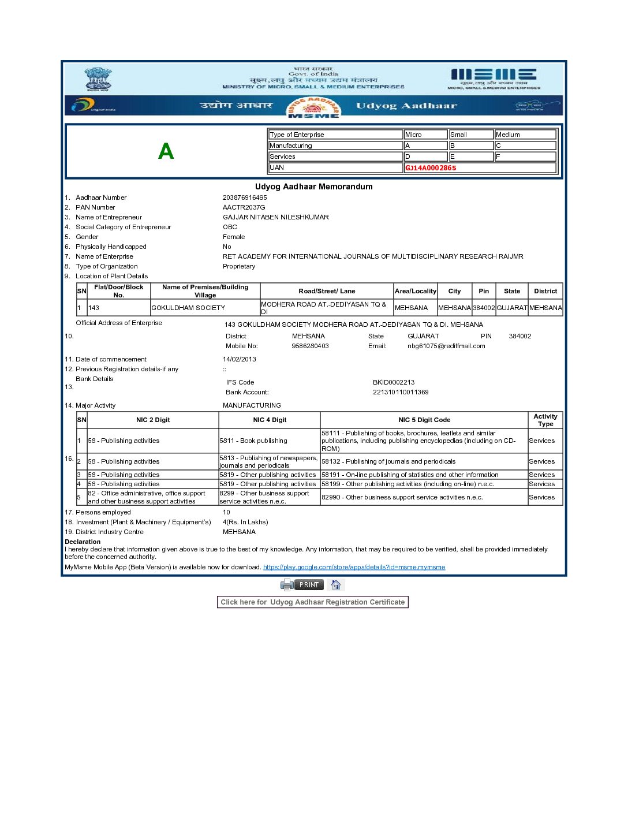
Task: Click the GOKULDHAM SOCIETY premises cell
Action: point(205,308)
